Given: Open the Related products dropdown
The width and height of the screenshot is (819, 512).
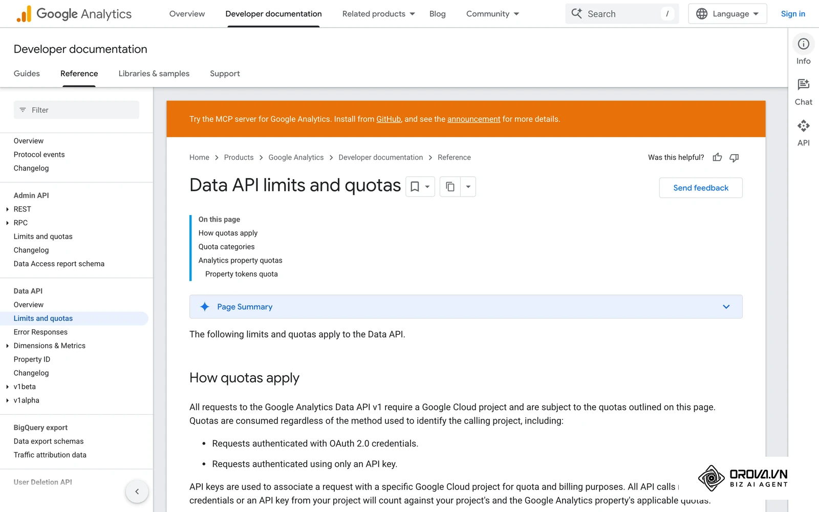Looking at the screenshot, I should [x=379, y=14].
